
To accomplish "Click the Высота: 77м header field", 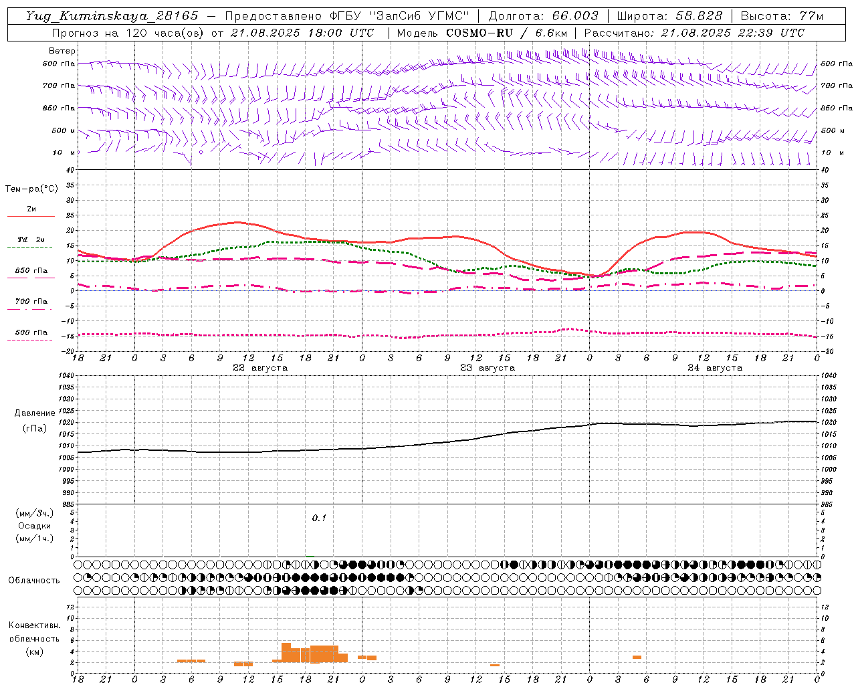I will coord(782,16).
